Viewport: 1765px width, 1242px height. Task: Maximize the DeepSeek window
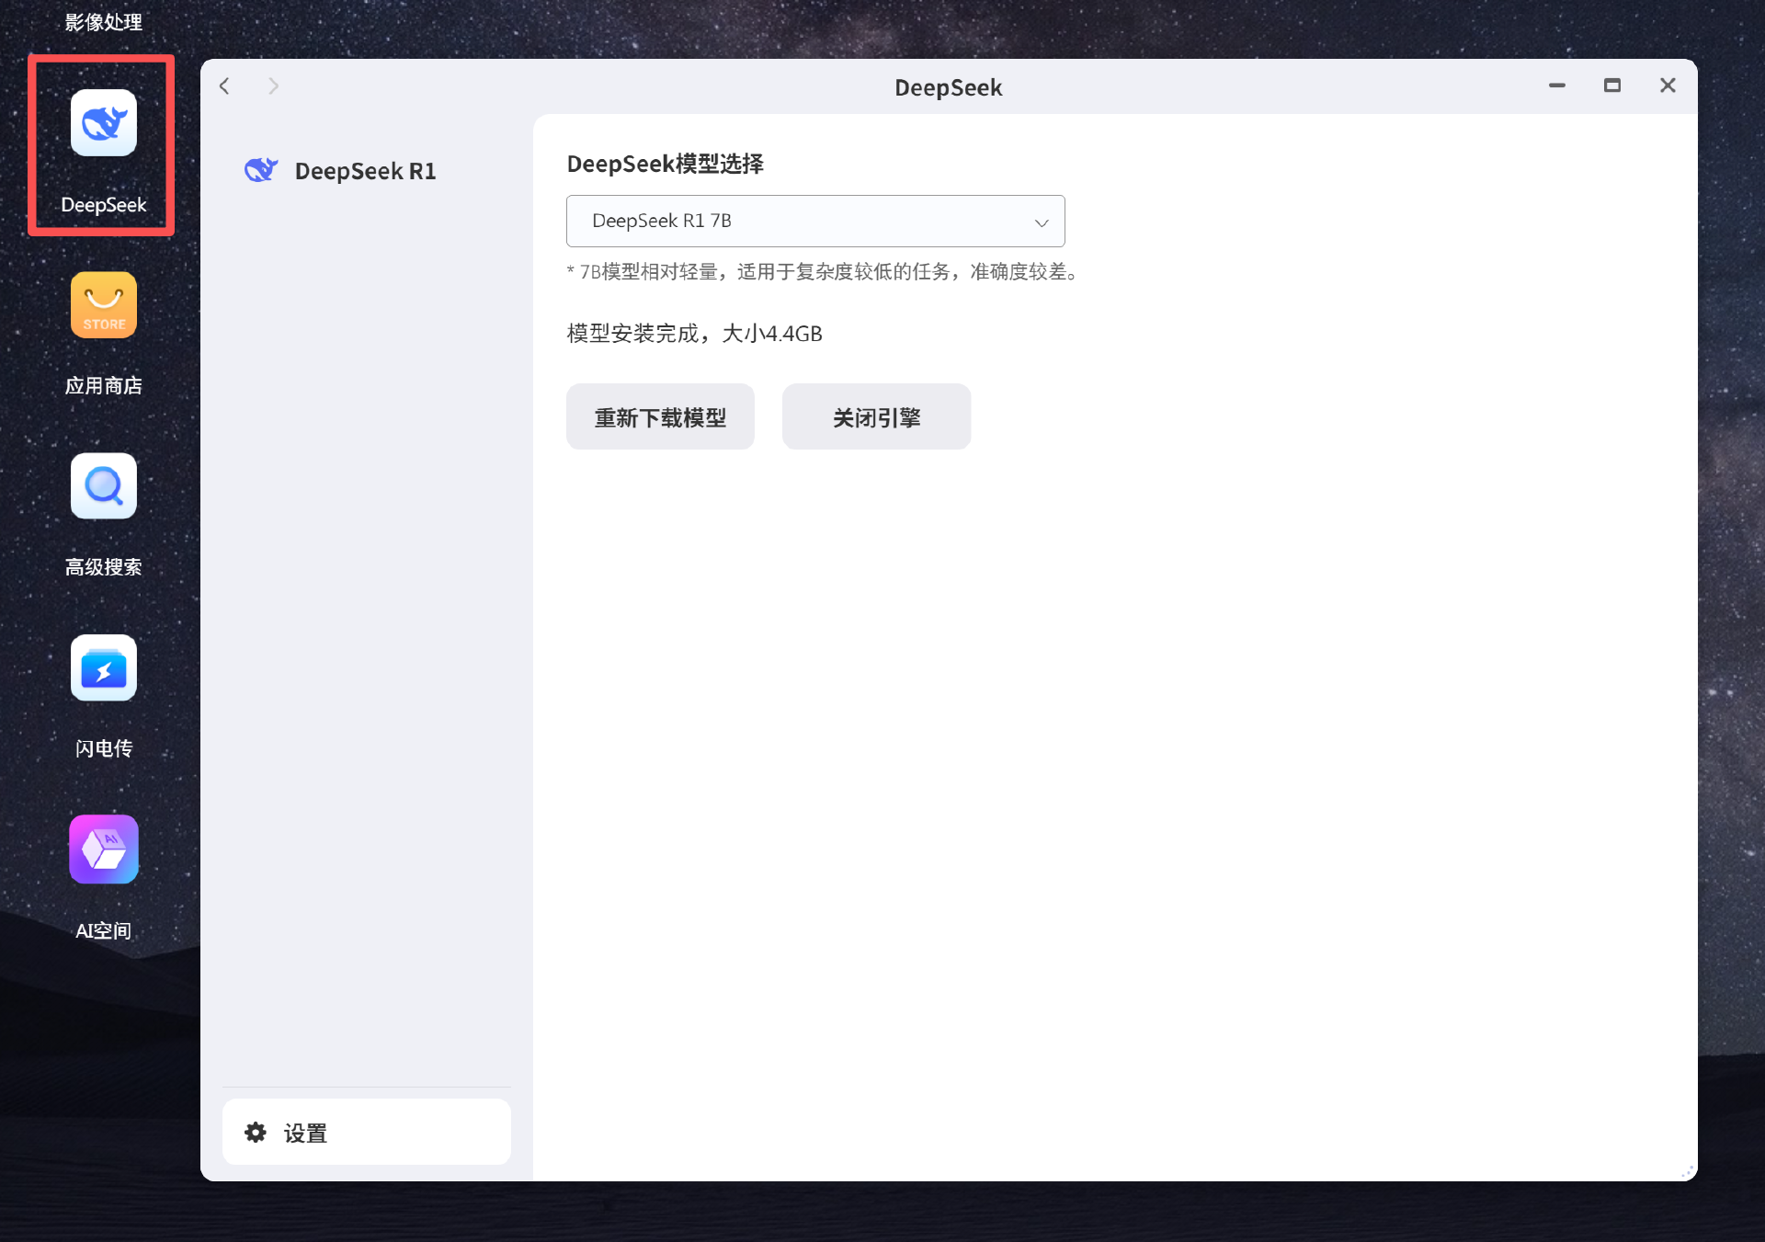(1611, 85)
